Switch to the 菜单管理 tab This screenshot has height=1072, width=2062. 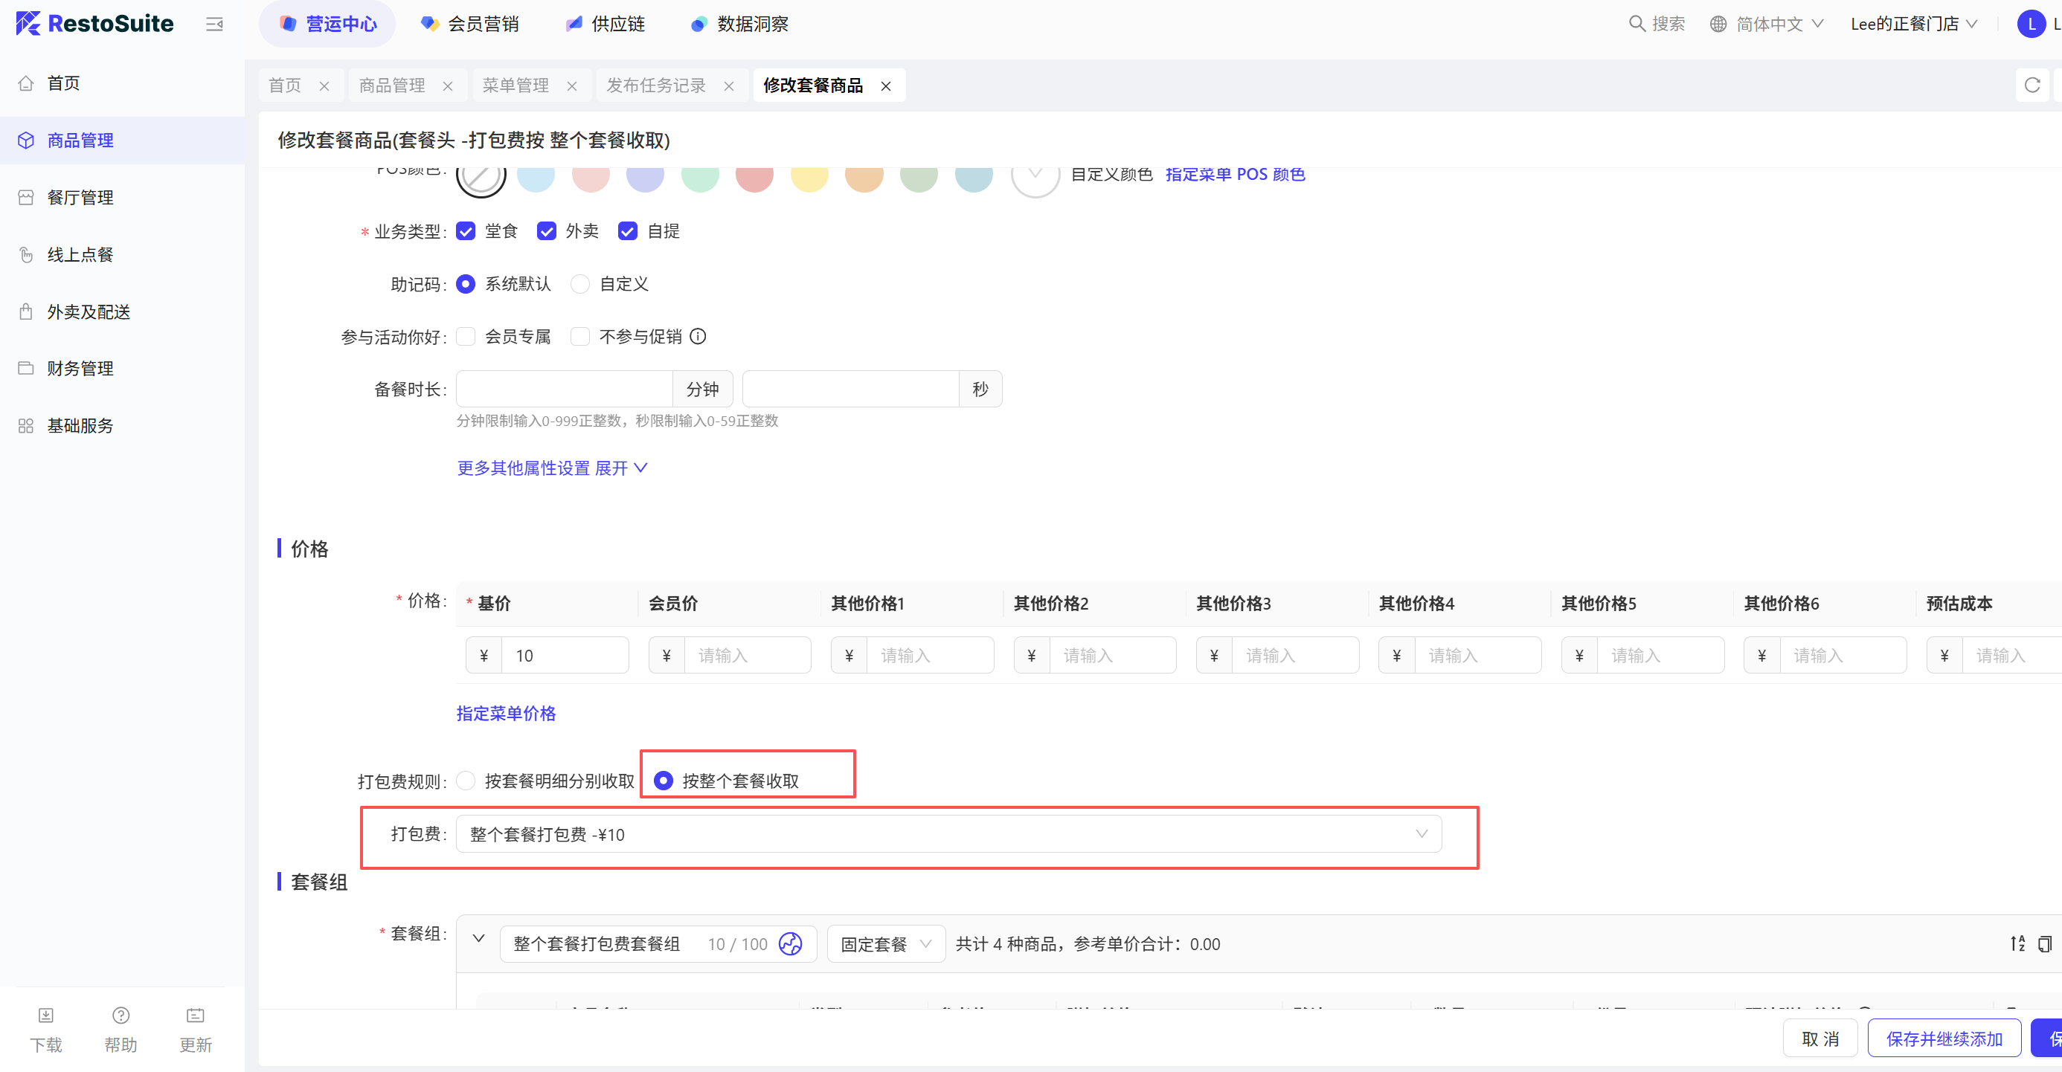tap(515, 85)
